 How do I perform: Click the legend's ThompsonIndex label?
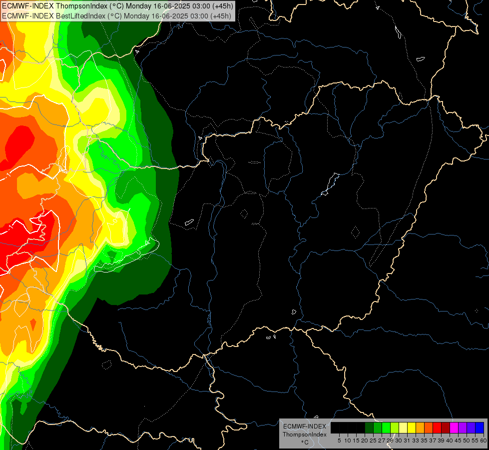click(x=305, y=434)
